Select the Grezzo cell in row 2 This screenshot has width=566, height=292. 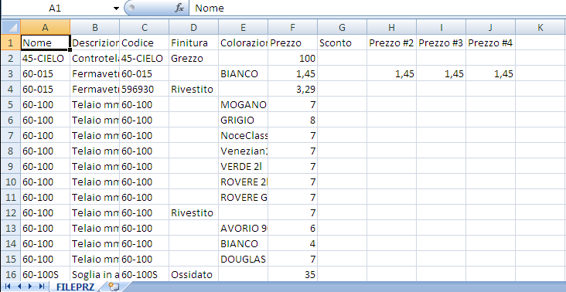click(x=193, y=59)
